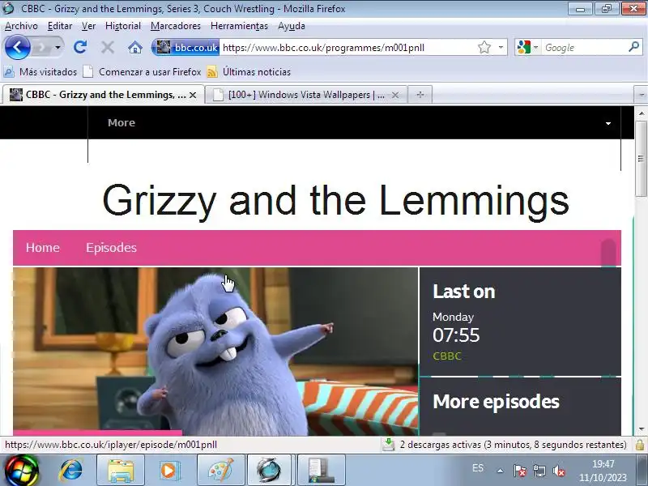Image resolution: width=648 pixels, height=486 pixels.
Task: Click the muted volume speaker tray icon
Action: [559, 471]
